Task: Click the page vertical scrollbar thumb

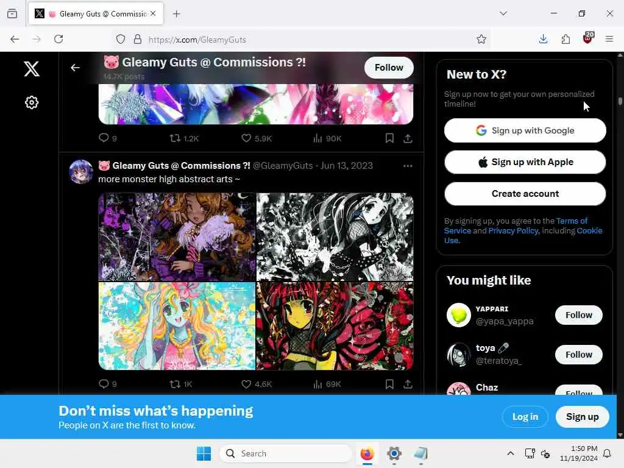Action: (620, 101)
